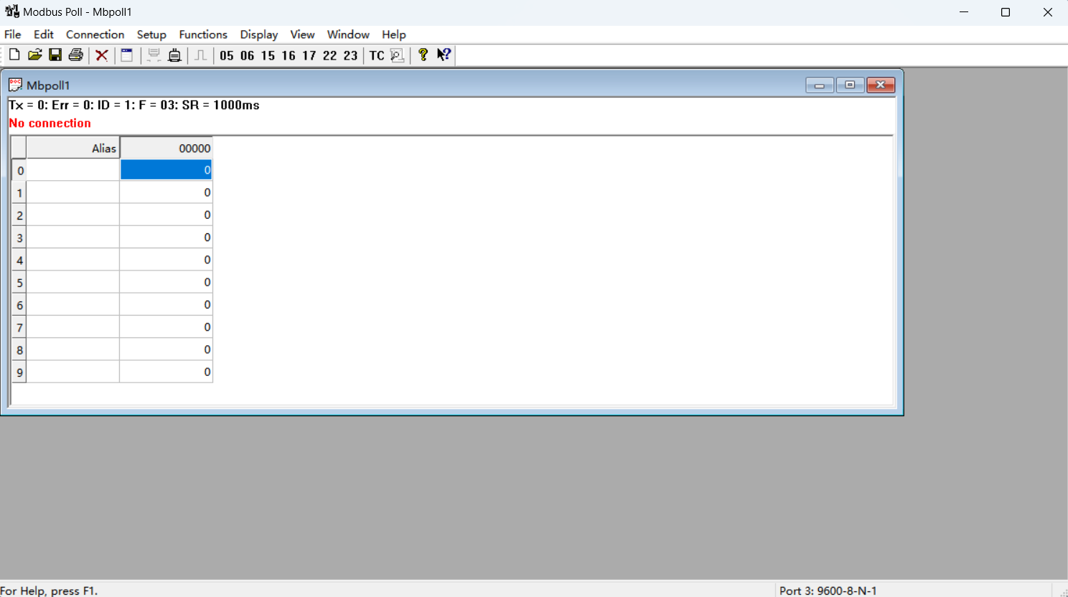Click the Open file folder icon
The height and width of the screenshot is (597, 1068).
[34, 55]
